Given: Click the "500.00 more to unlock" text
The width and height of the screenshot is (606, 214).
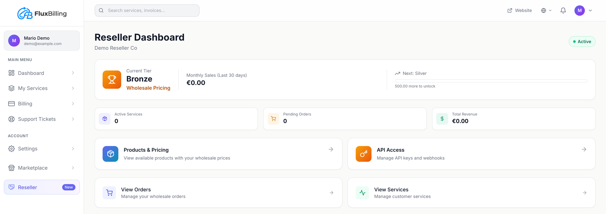Looking at the screenshot, I should coord(415,86).
